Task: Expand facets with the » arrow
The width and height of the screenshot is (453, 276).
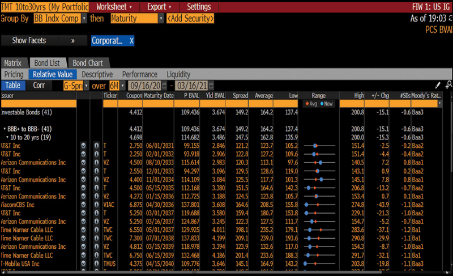Action: [x=73, y=41]
